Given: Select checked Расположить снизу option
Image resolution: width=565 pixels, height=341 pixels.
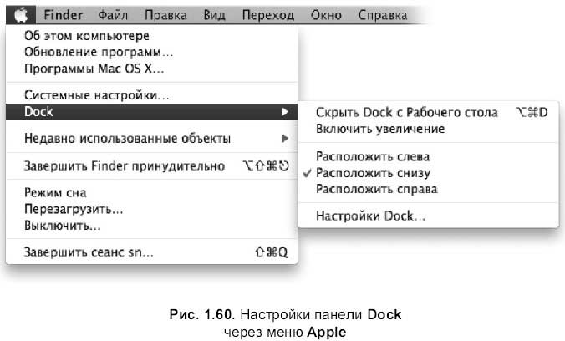Looking at the screenshot, I should click(x=373, y=173).
